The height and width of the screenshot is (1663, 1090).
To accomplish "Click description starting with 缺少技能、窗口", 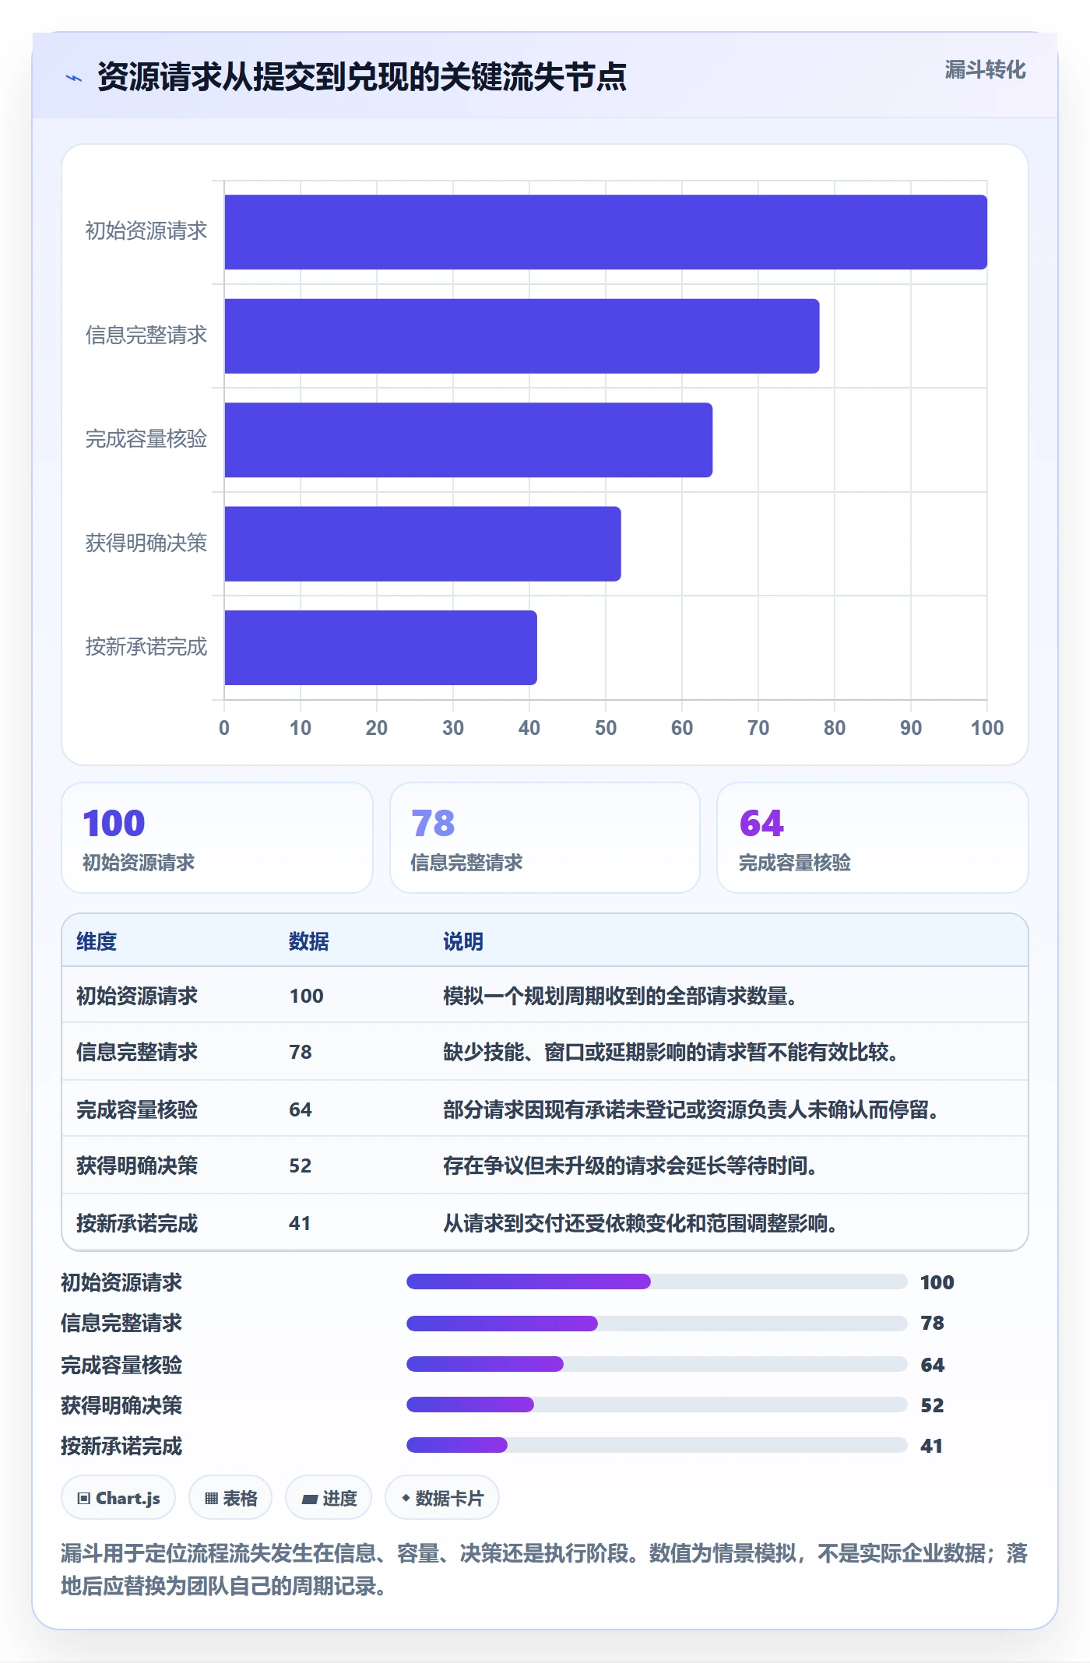I will (671, 1052).
